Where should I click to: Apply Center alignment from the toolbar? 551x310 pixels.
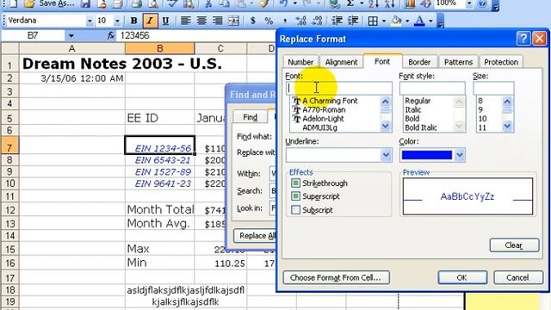tap(201, 21)
